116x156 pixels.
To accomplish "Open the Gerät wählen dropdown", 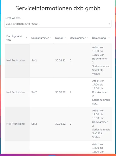I will click(58, 24).
